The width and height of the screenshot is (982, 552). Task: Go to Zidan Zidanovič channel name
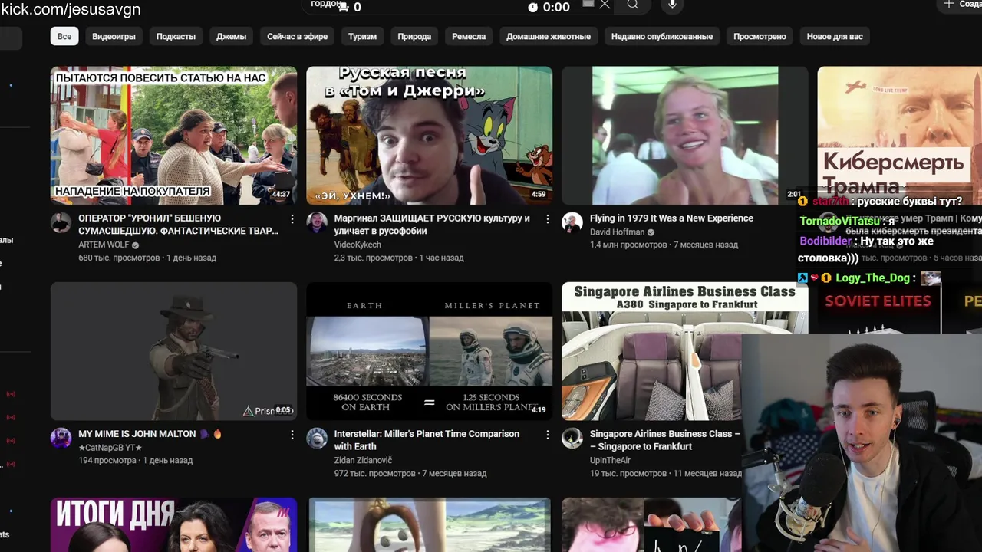point(363,460)
